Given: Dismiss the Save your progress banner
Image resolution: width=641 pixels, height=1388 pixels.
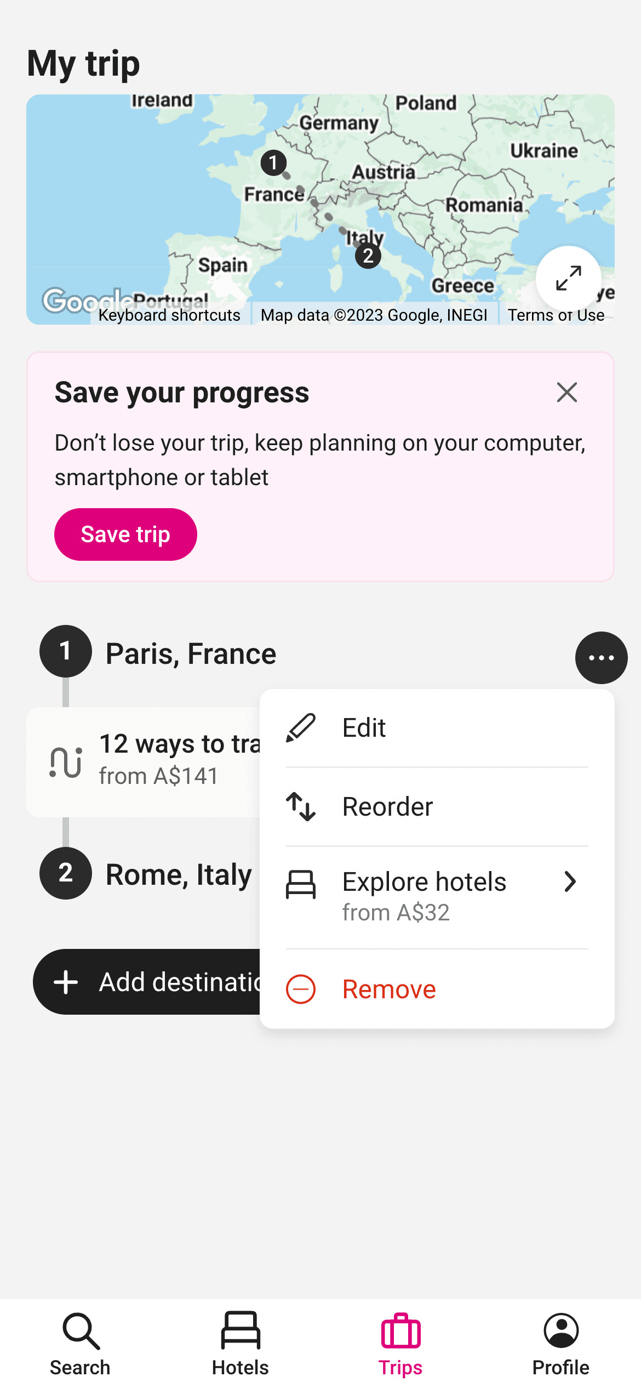Looking at the screenshot, I should (566, 392).
